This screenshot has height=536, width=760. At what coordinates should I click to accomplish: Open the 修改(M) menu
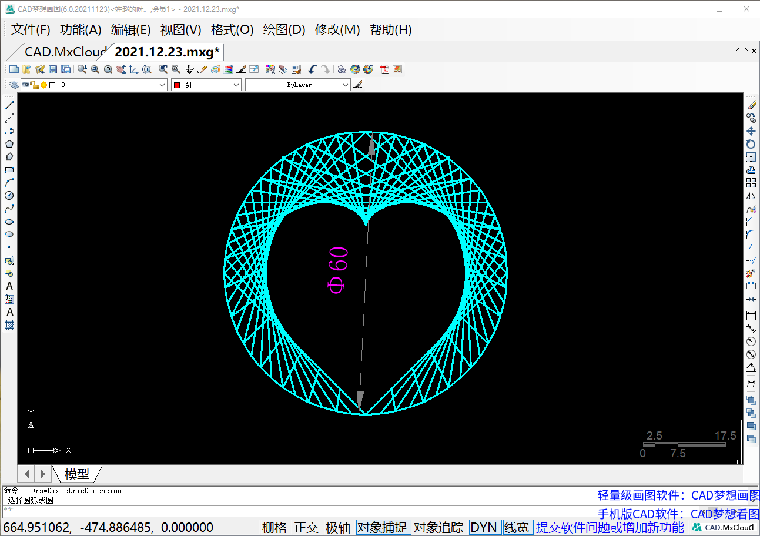tap(337, 30)
